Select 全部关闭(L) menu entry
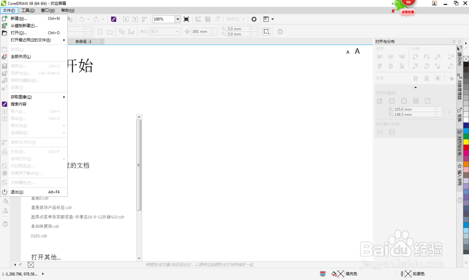The height and width of the screenshot is (280, 469). click(x=34, y=57)
